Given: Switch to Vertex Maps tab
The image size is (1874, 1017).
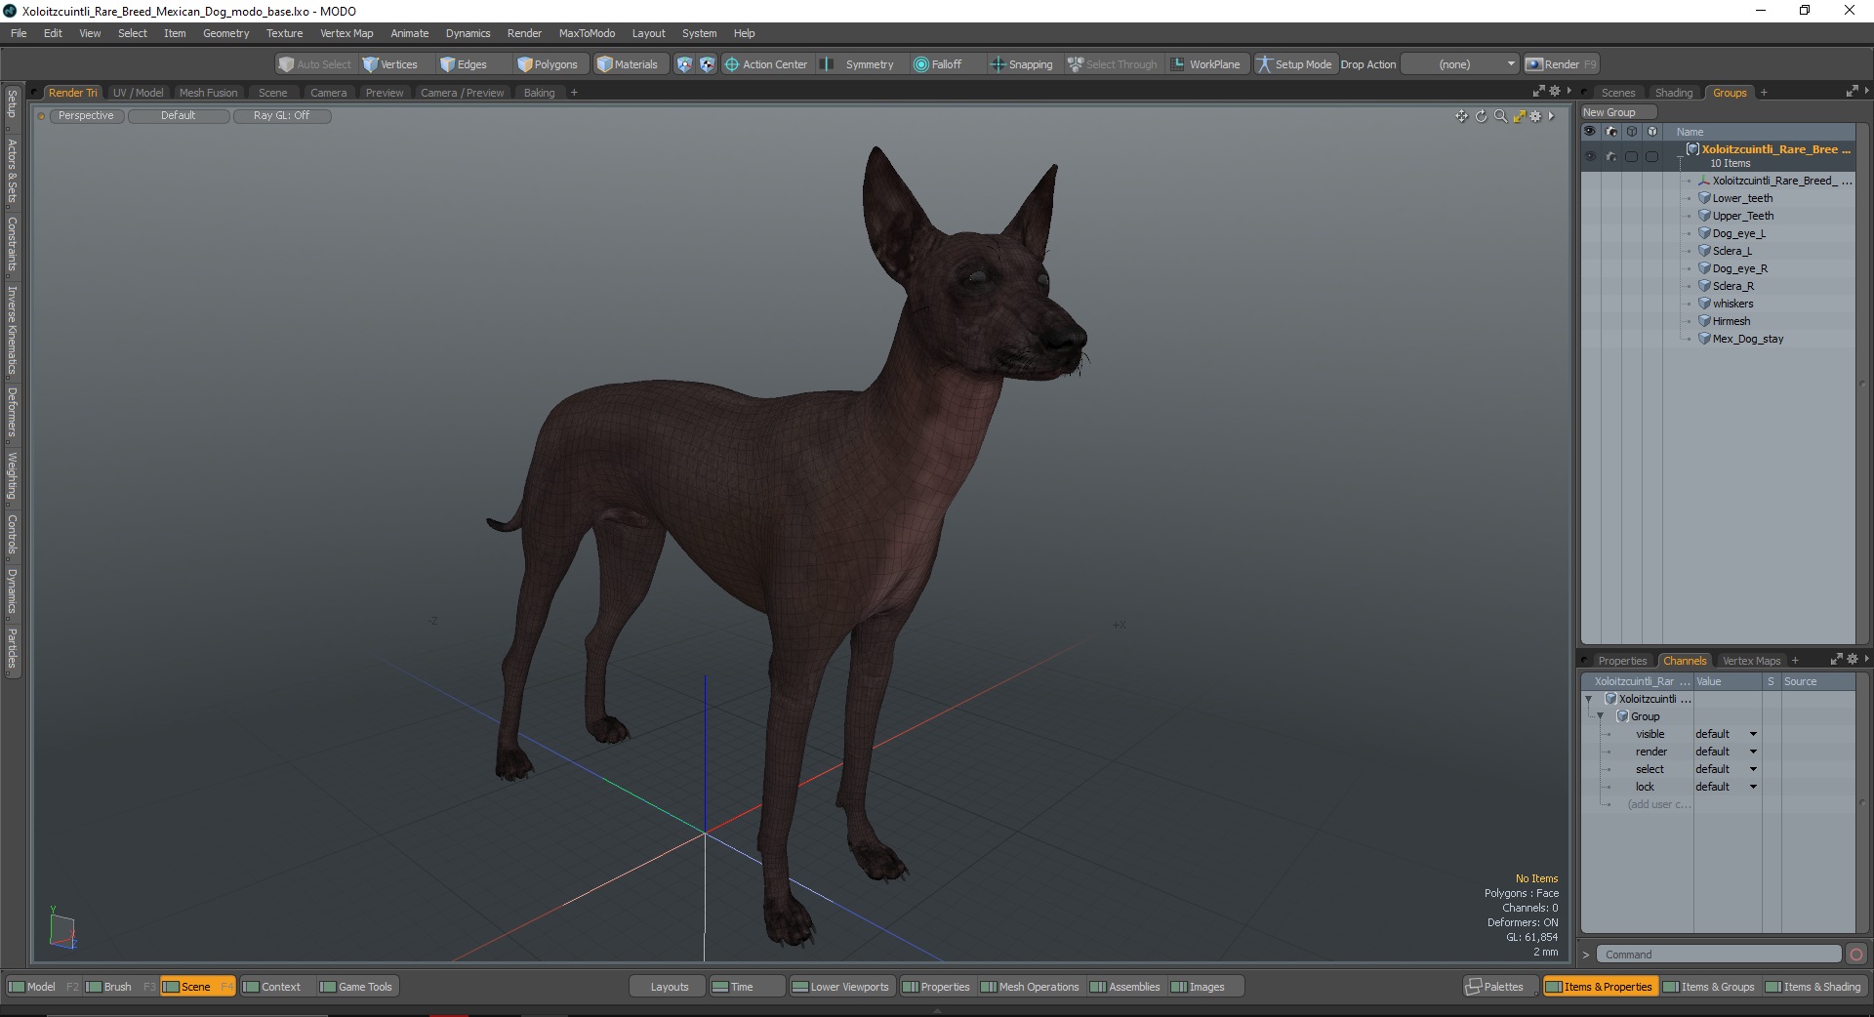Looking at the screenshot, I should 1751,661.
